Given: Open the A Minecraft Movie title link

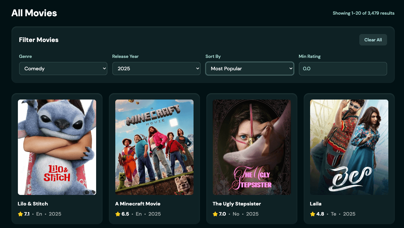Looking at the screenshot, I should tap(138, 204).
